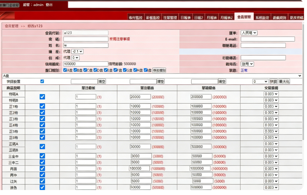Viewport: 307px width, 195px height.
Task: Click the 特碼A 單注最高 field with 20000
Action: pos(140,97)
